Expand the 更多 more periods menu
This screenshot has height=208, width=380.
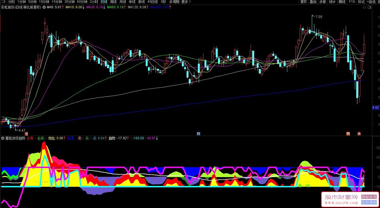(186, 2)
